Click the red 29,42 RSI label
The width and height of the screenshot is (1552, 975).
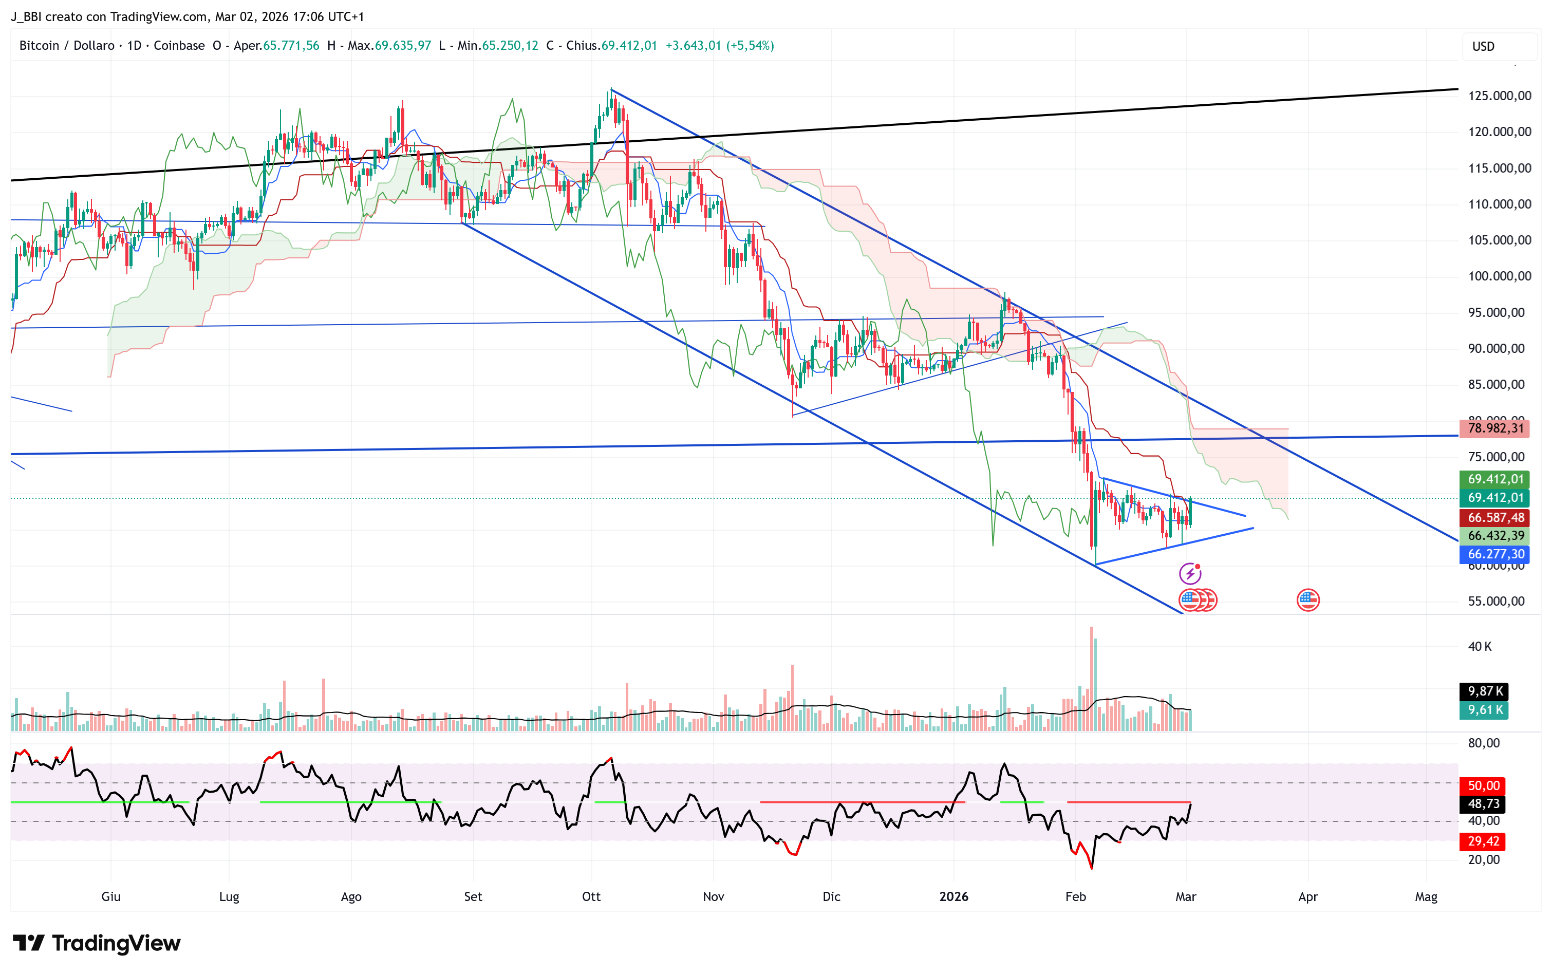coord(1483,841)
